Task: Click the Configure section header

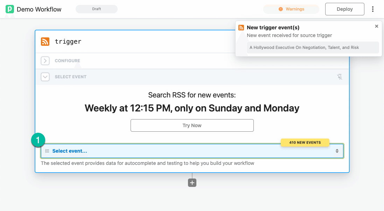Action: tap(68, 61)
